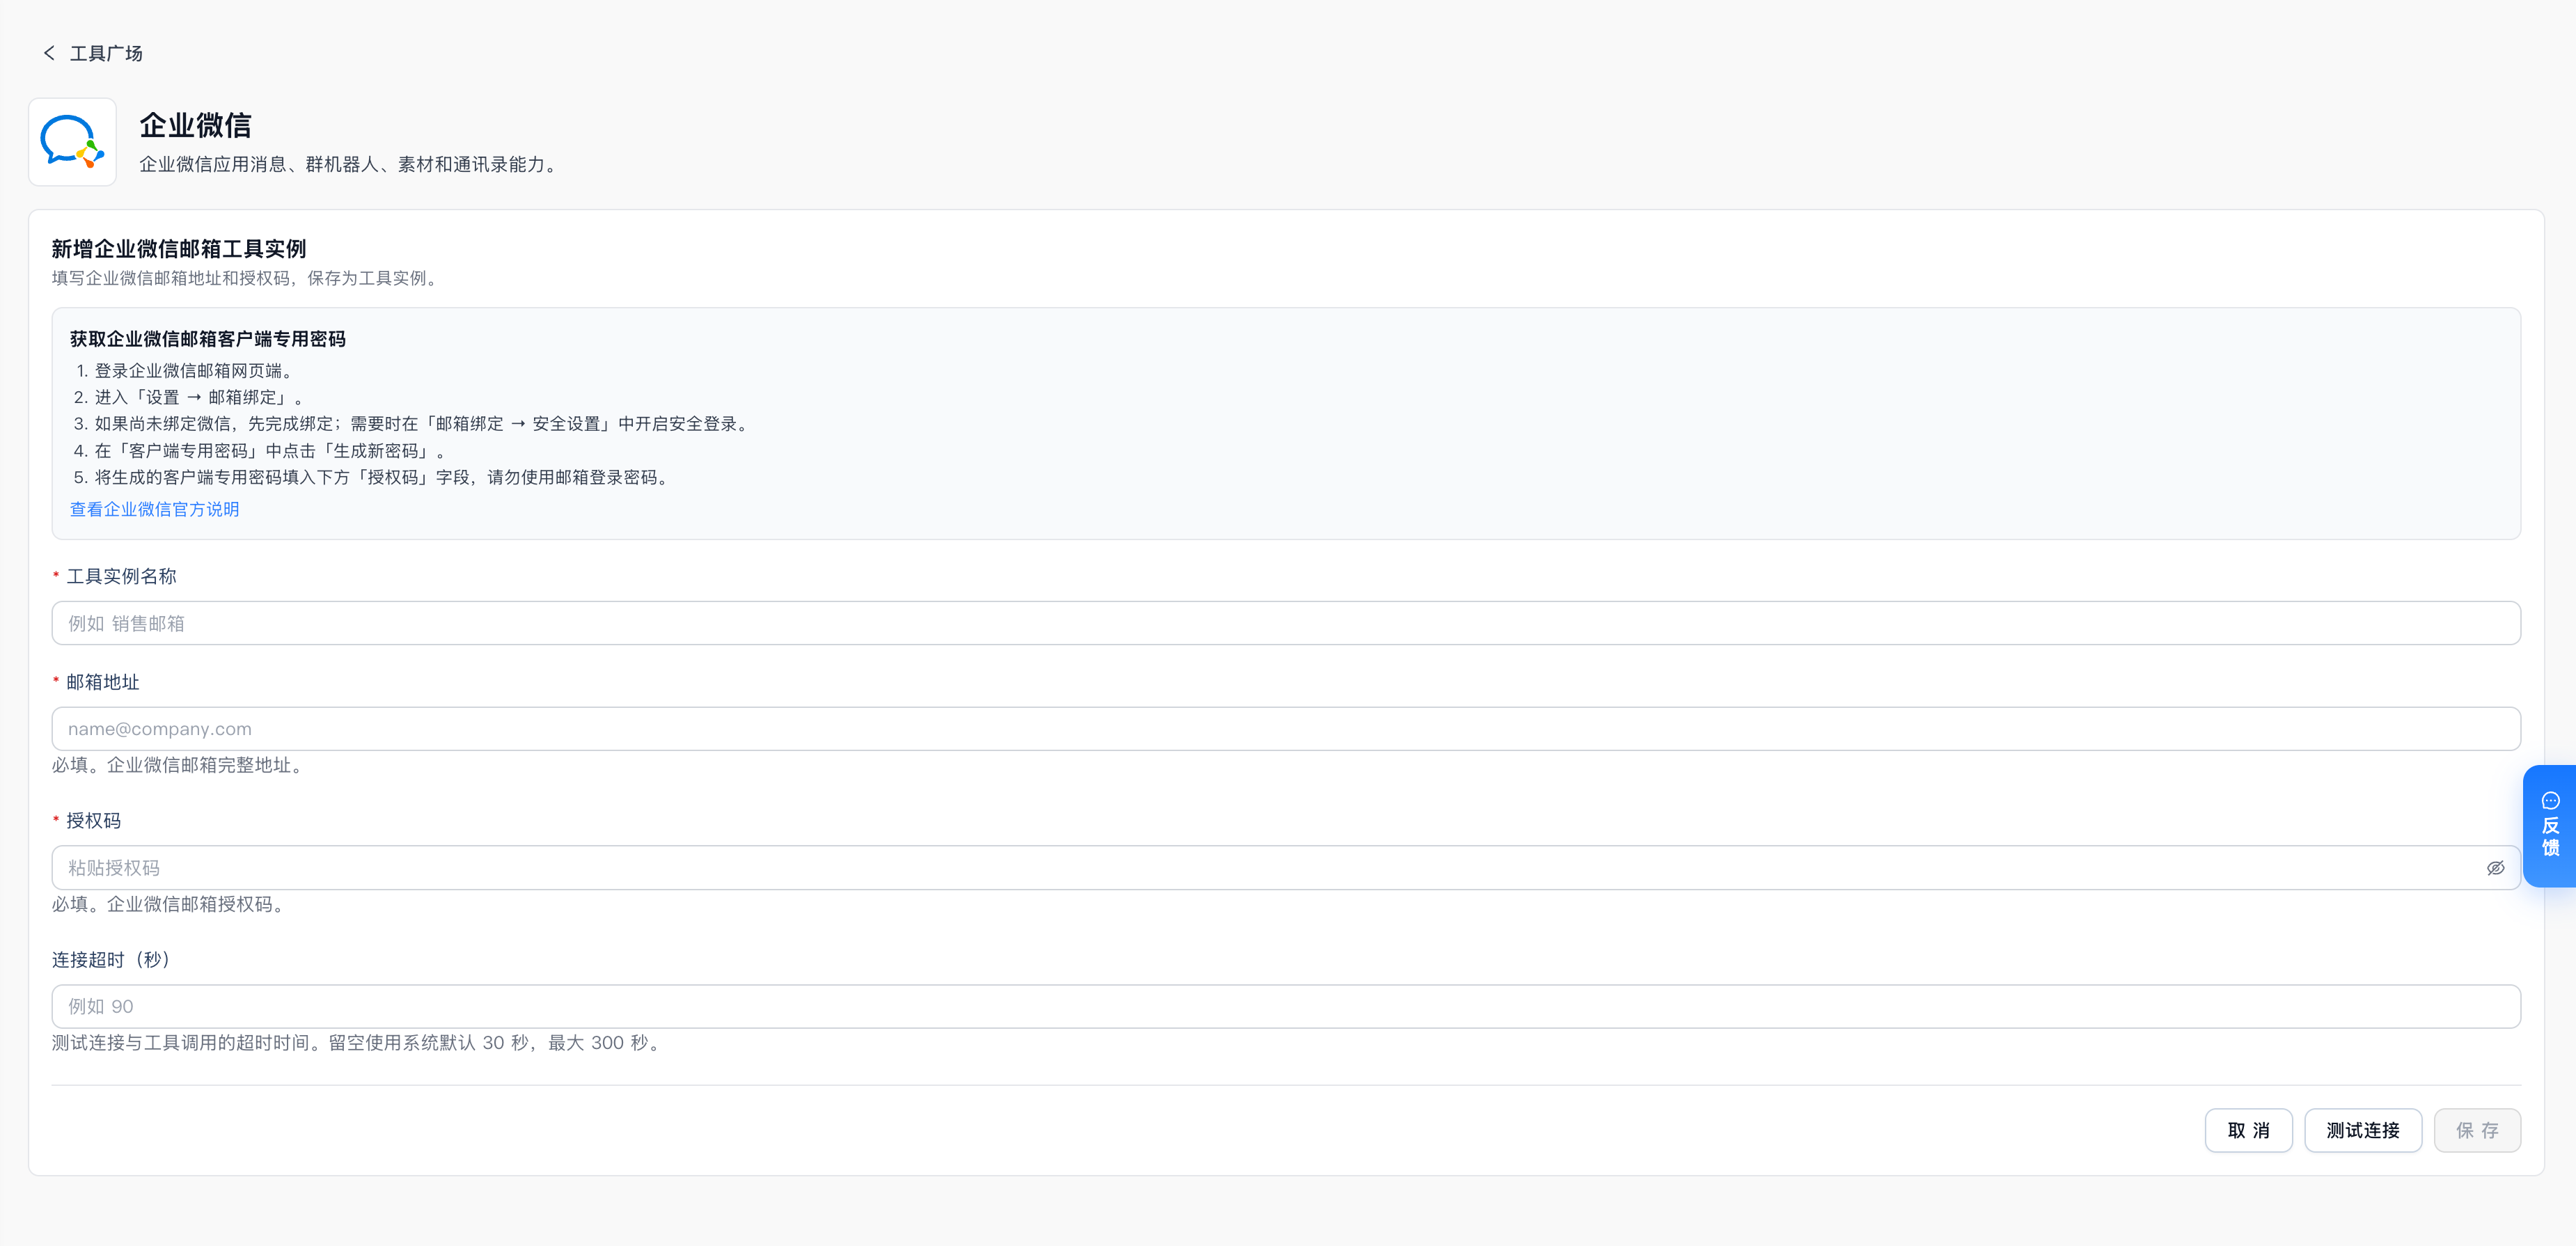Viewport: 2576px width, 1246px height.
Task: Click the timeout hint about 默认 30 秒
Action: point(358,1043)
